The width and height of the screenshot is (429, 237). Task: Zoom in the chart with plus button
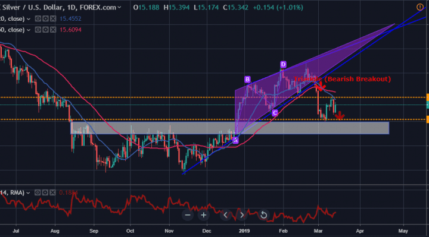pos(204,215)
